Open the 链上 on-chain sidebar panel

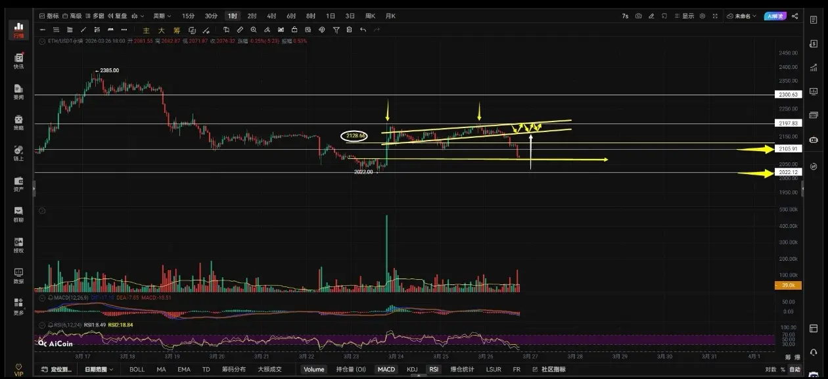coord(18,153)
